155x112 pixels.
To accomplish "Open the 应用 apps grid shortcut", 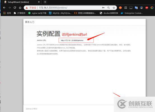I will [7, 13].
